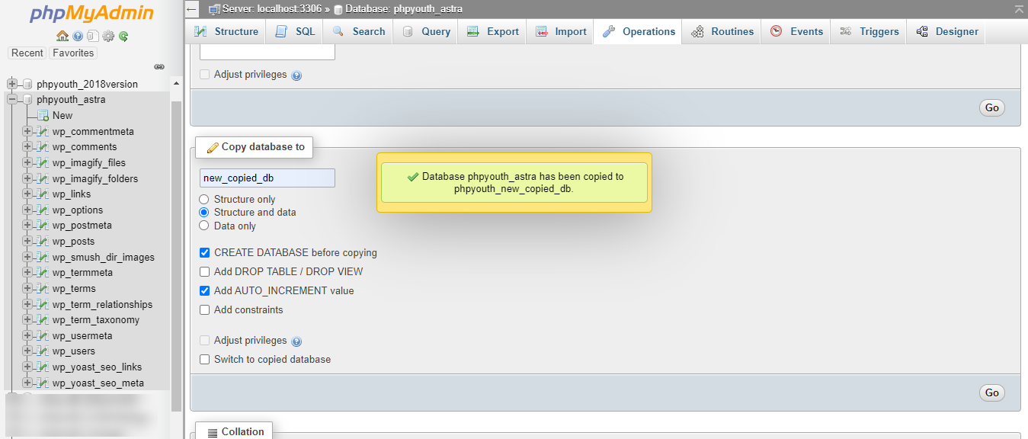The image size is (1028, 439).
Task: Enable Switch to copied database
Action: (204, 359)
